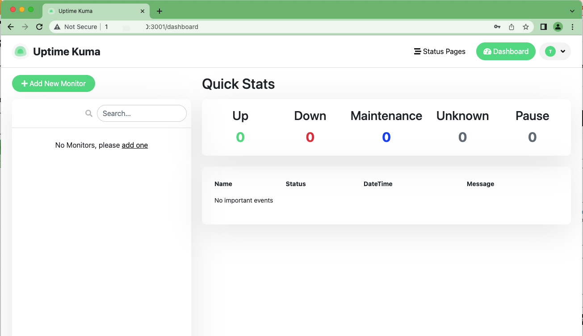Open the Chrome three-dot menu
The width and height of the screenshot is (583, 336).
pos(573,27)
